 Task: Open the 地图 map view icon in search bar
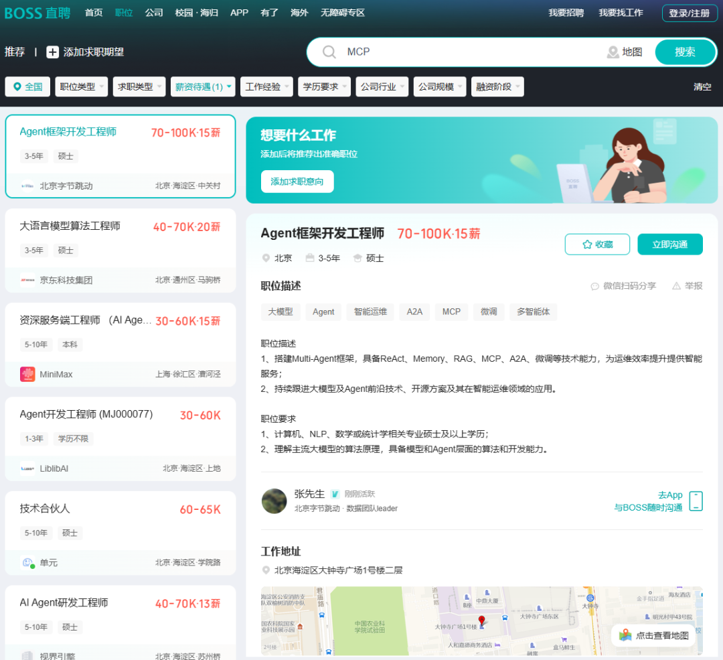[x=613, y=52]
